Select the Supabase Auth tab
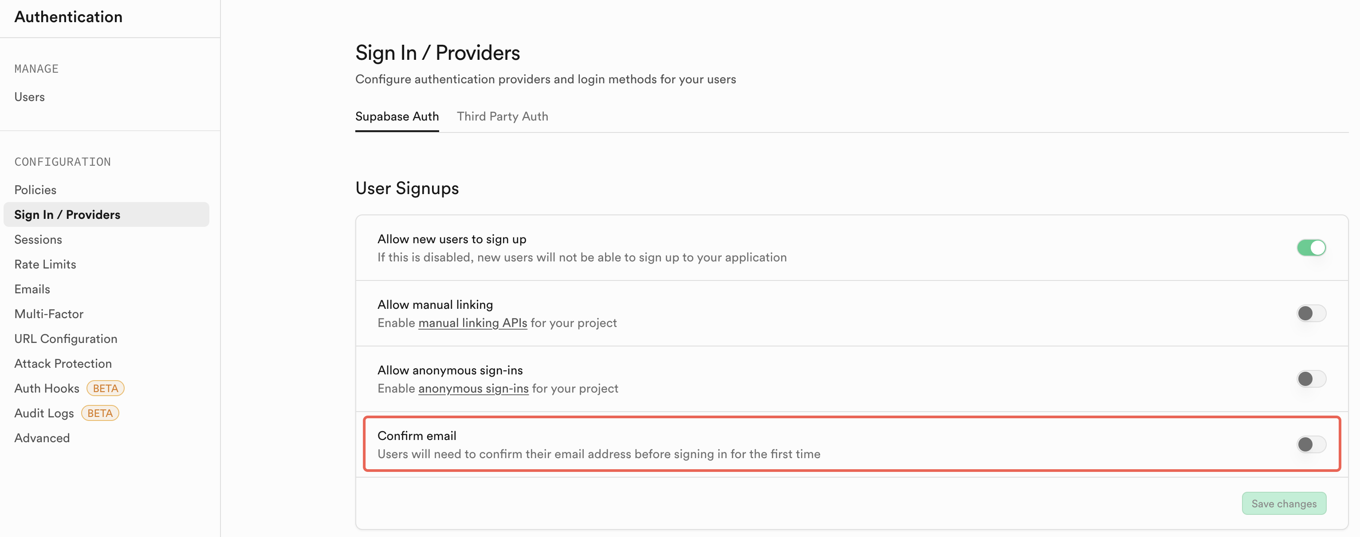Screen dimensions: 1360x537 [397, 117]
